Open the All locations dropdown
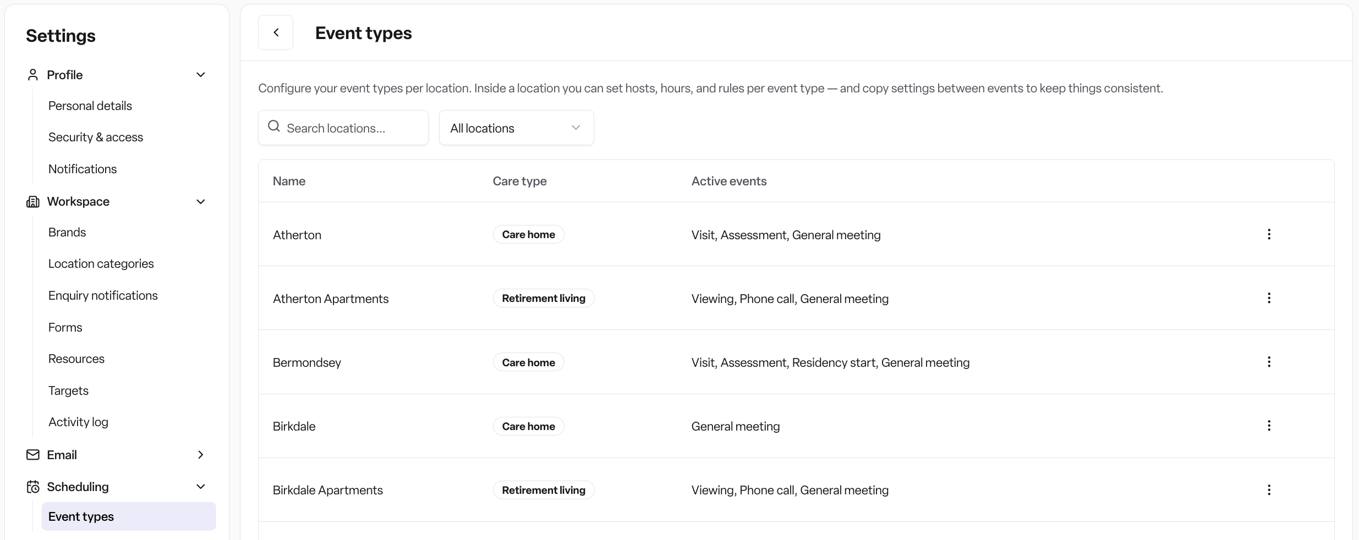Image resolution: width=1359 pixels, height=540 pixels. [x=516, y=128]
